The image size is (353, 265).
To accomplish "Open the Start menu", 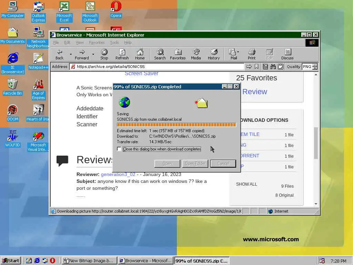I will pyautogui.click(x=11, y=261).
